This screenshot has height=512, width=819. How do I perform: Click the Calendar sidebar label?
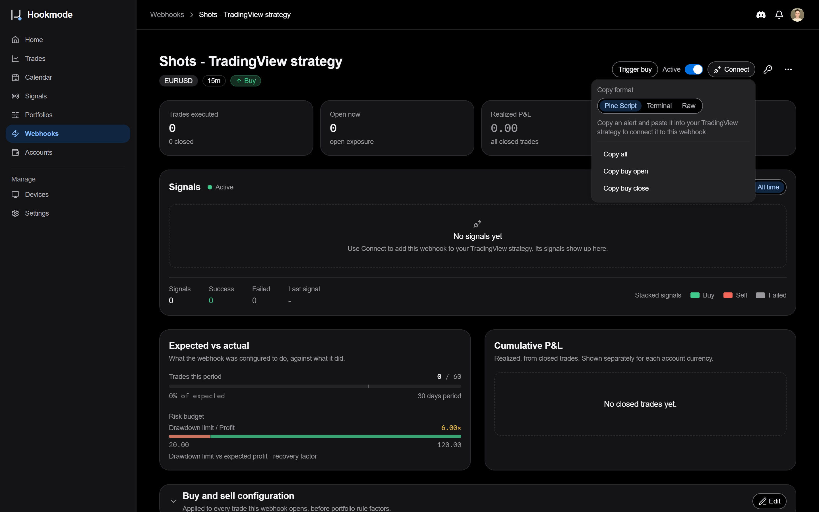pyautogui.click(x=38, y=77)
